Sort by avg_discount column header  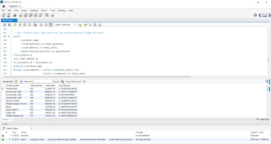[x=68, y=85]
